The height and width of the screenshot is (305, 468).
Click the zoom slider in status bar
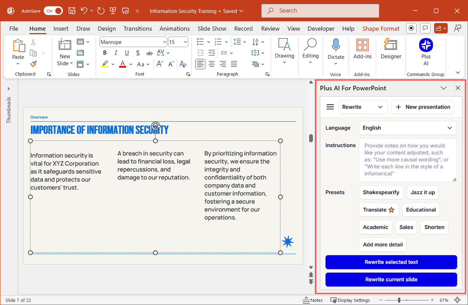(399, 300)
